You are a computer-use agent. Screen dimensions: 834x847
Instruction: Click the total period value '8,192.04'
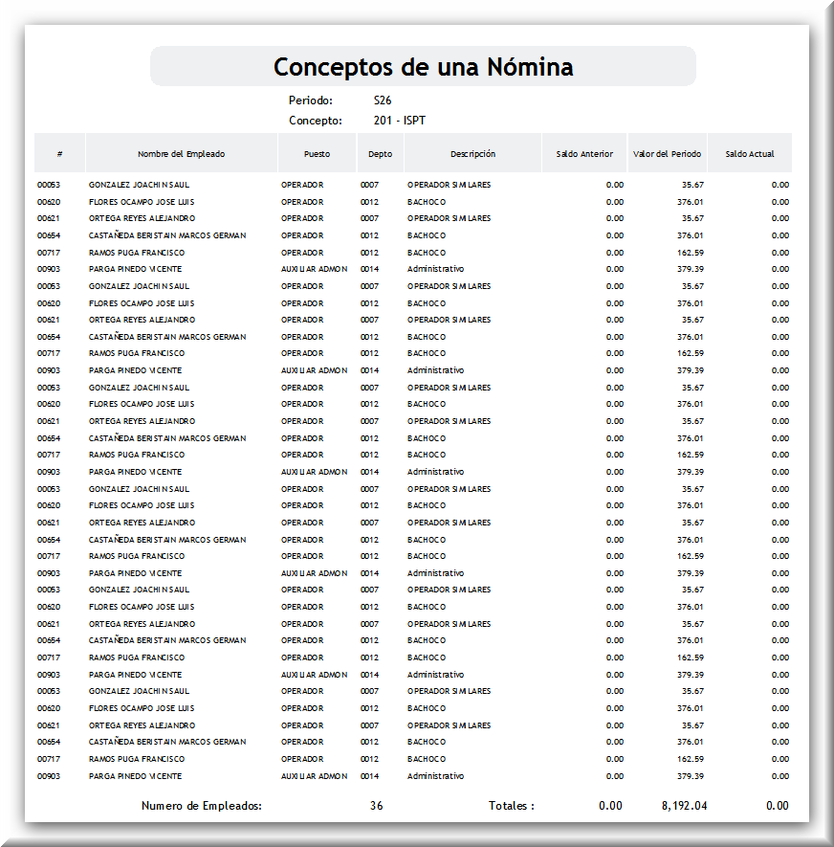[685, 806]
